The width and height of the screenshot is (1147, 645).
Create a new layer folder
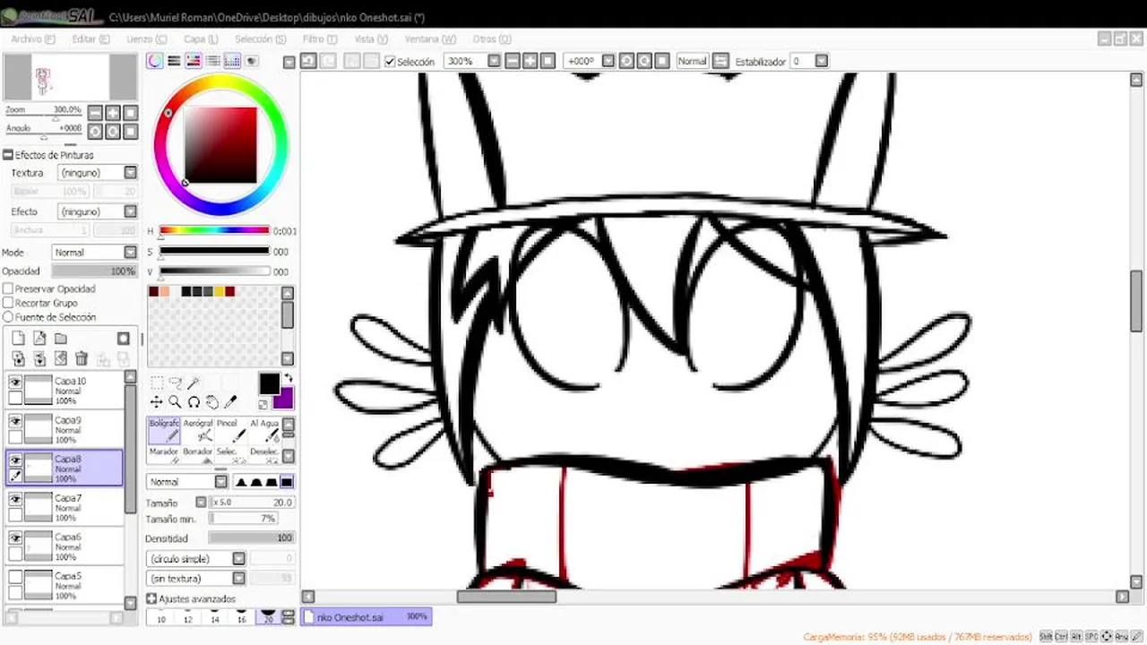click(x=61, y=339)
